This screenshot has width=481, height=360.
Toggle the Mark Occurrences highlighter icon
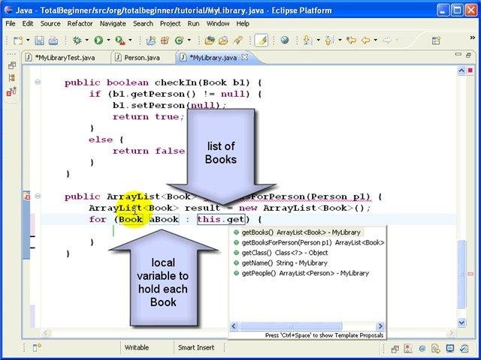pos(262,40)
